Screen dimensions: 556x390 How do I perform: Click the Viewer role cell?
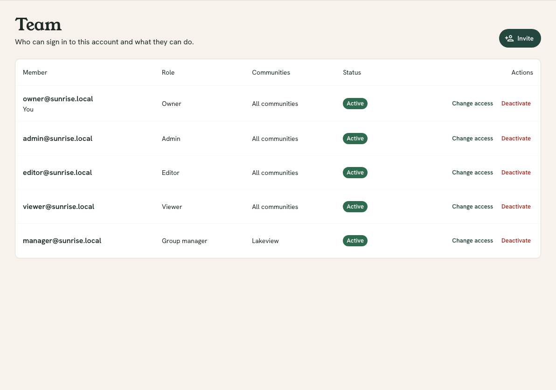pyautogui.click(x=172, y=207)
